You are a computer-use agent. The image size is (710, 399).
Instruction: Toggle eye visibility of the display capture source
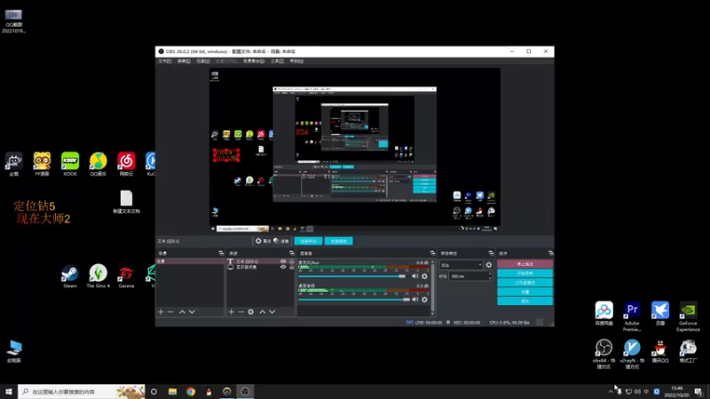coord(283,267)
